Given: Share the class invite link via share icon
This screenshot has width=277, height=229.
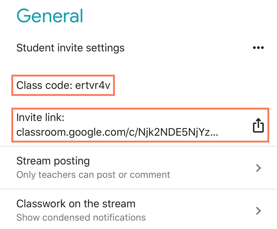Looking at the screenshot, I should (258, 125).
